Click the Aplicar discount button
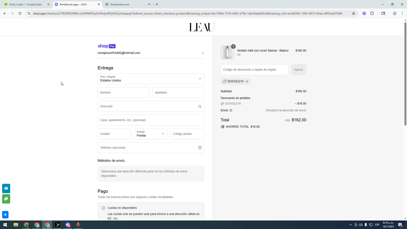407x229 pixels. point(299,70)
